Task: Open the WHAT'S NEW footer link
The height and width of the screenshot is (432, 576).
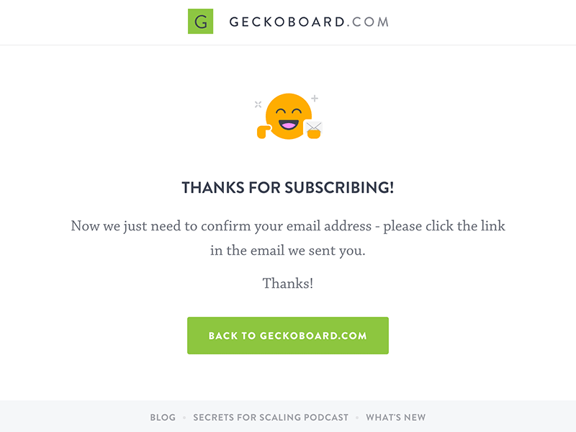Action: (395, 417)
